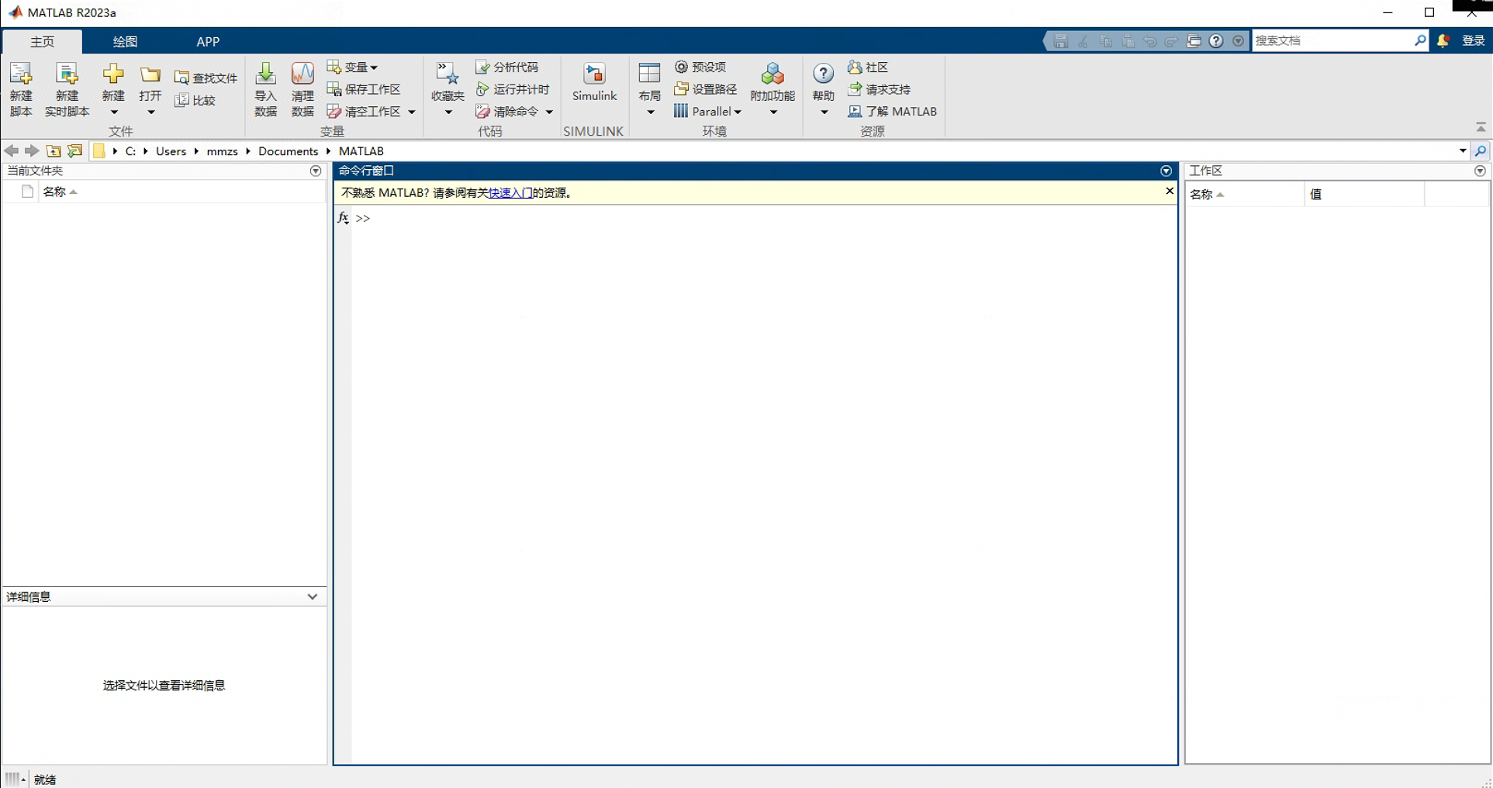Image resolution: width=1493 pixels, height=788 pixels.
Task: Open the 清理数据 (Clean Data) tool
Action: pos(302,89)
